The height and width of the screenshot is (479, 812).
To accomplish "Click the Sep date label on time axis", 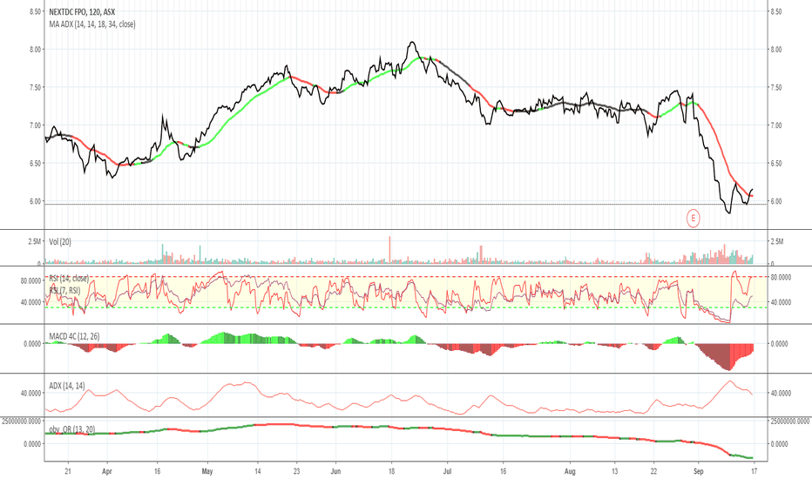I will point(699,471).
